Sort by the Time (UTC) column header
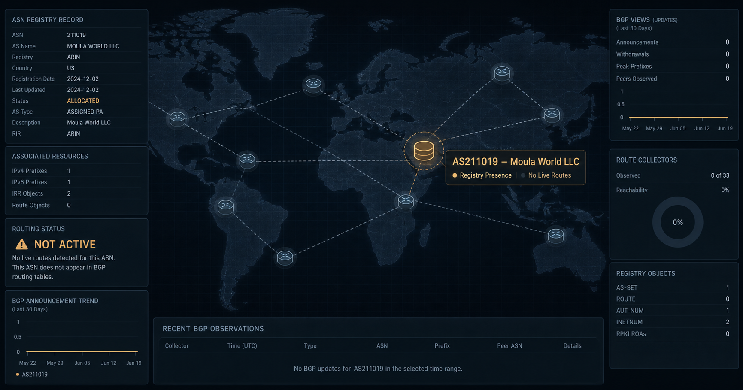Viewport: 743px width, 390px height. coord(242,346)
